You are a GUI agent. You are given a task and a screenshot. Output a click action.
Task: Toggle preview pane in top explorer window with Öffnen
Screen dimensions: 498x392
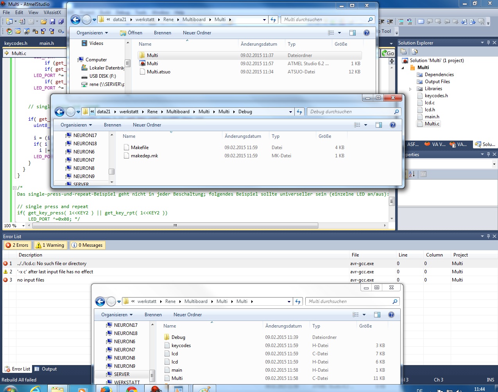352,33
